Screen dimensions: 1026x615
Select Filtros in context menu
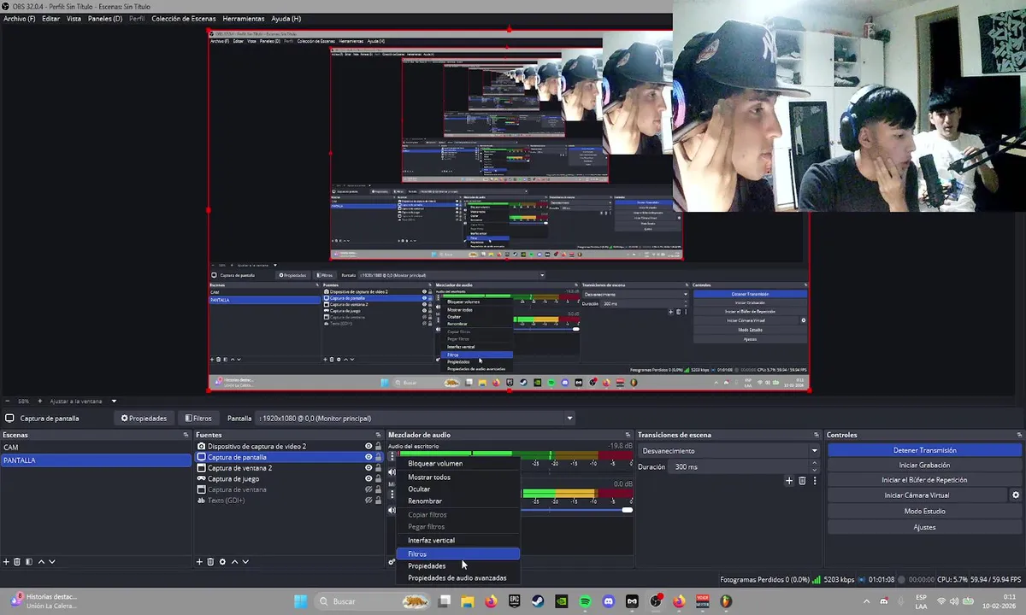[x=457, y=554]
